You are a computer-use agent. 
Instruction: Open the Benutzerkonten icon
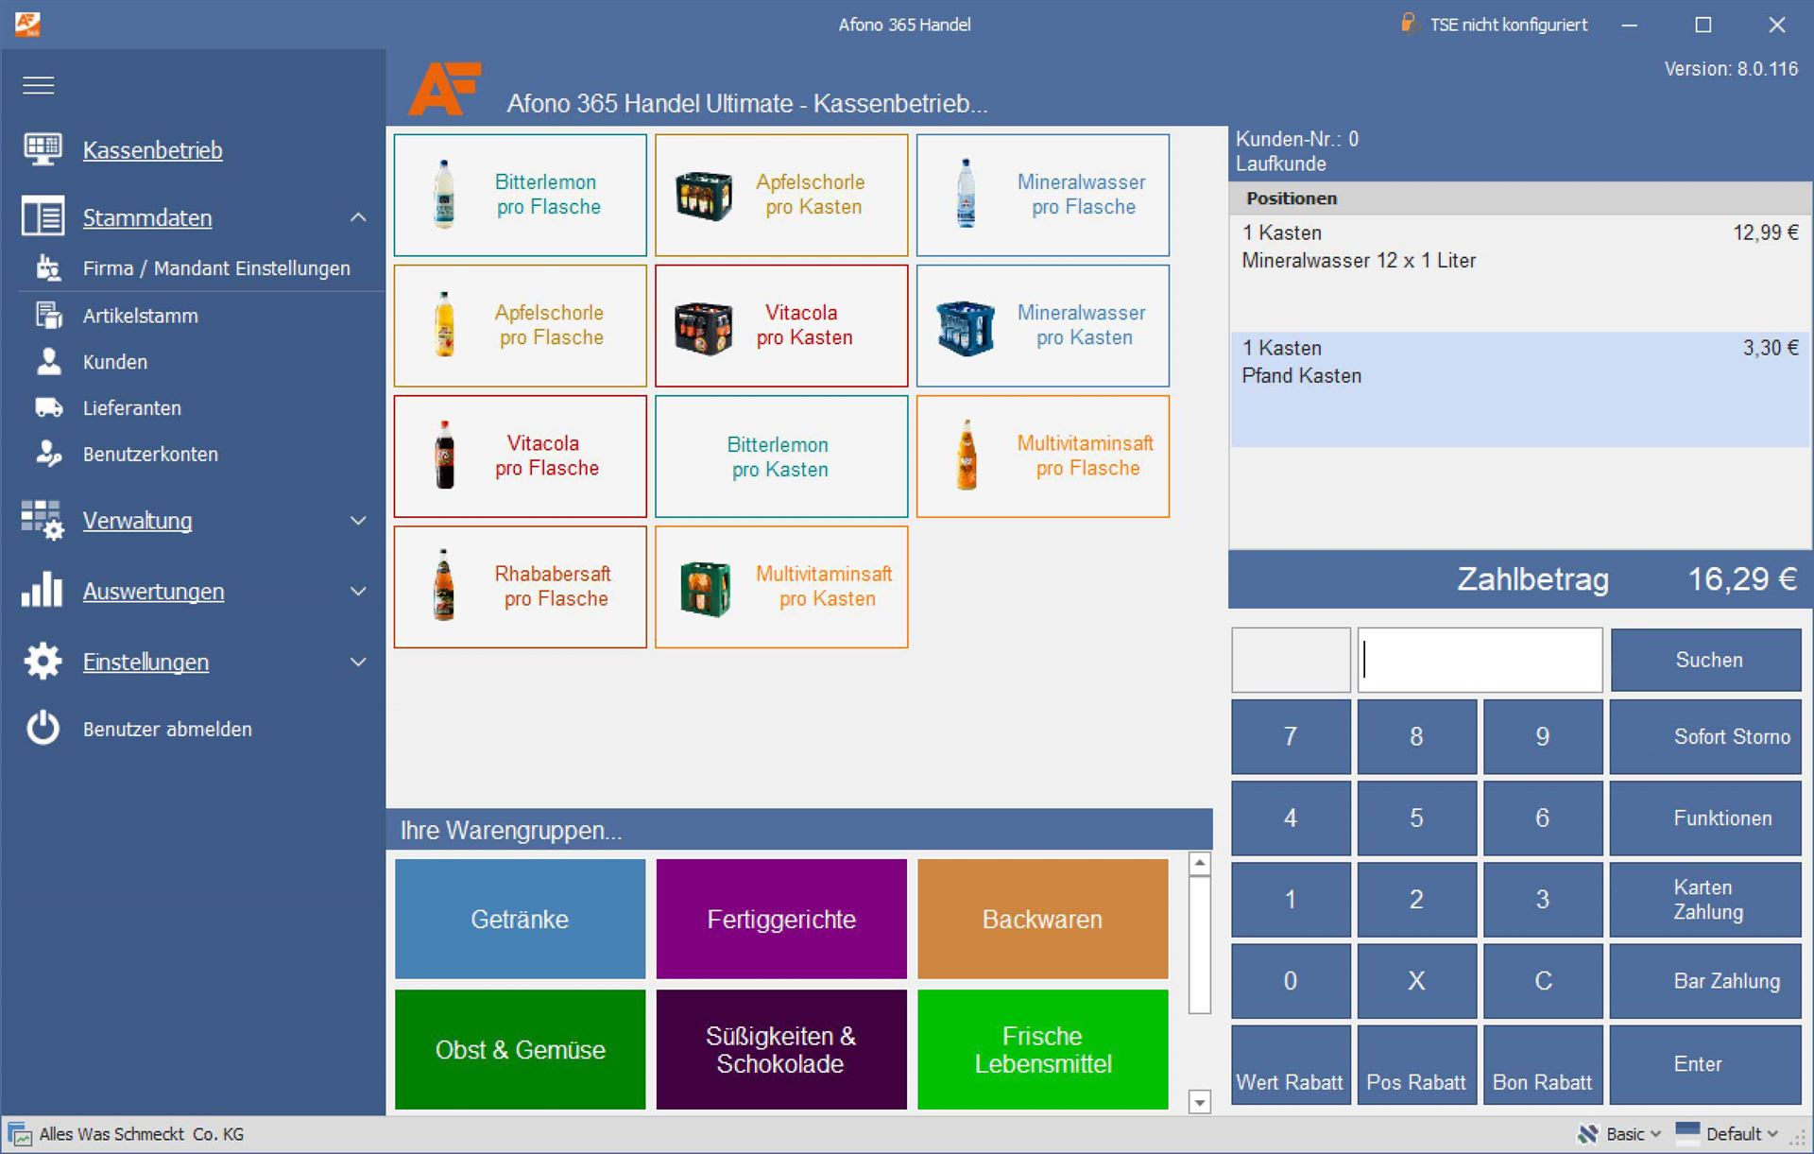pos(48,454)
